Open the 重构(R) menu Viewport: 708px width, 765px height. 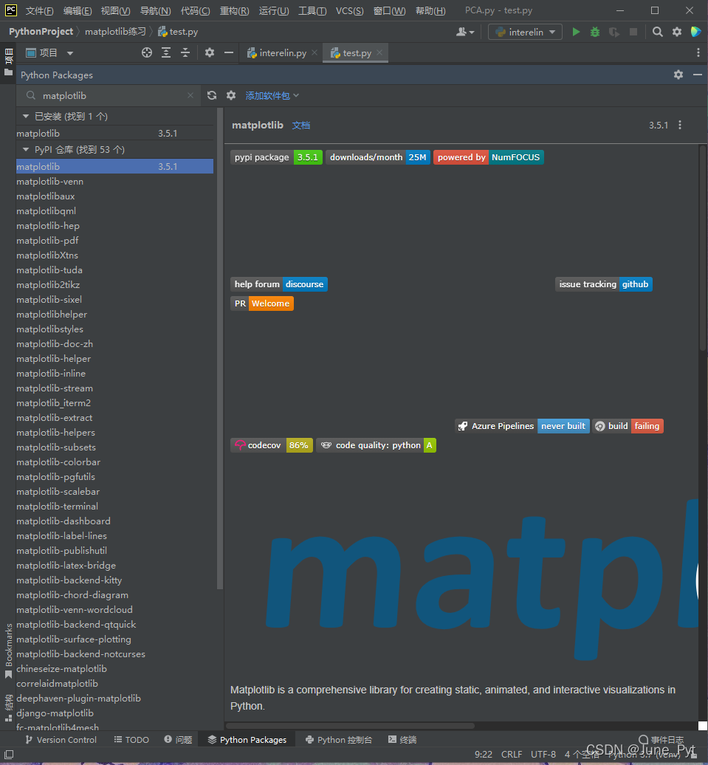click(x=234, y=11)
